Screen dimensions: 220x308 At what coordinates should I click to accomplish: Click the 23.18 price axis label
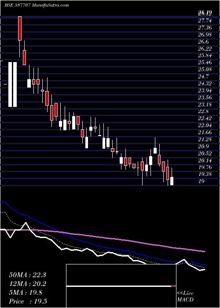tap(205, 105)
